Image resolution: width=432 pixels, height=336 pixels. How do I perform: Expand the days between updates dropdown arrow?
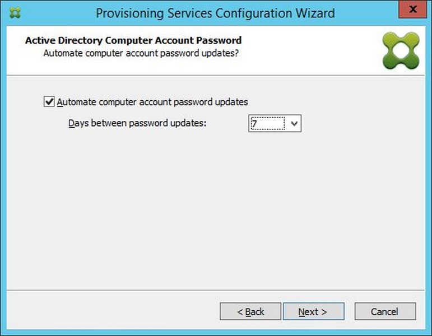(x=294, y=123)
